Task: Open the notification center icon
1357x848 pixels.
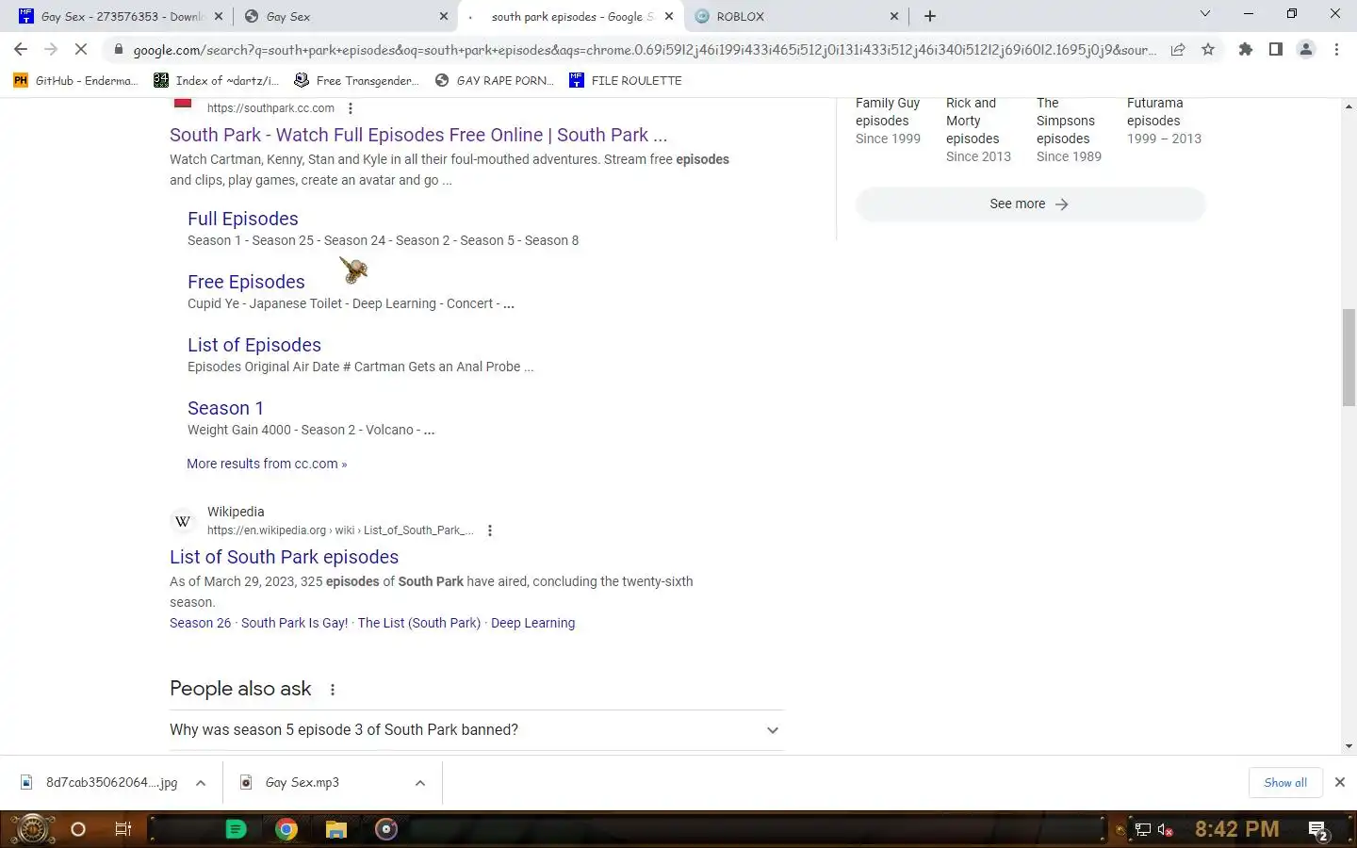Action: point(1318,830)
